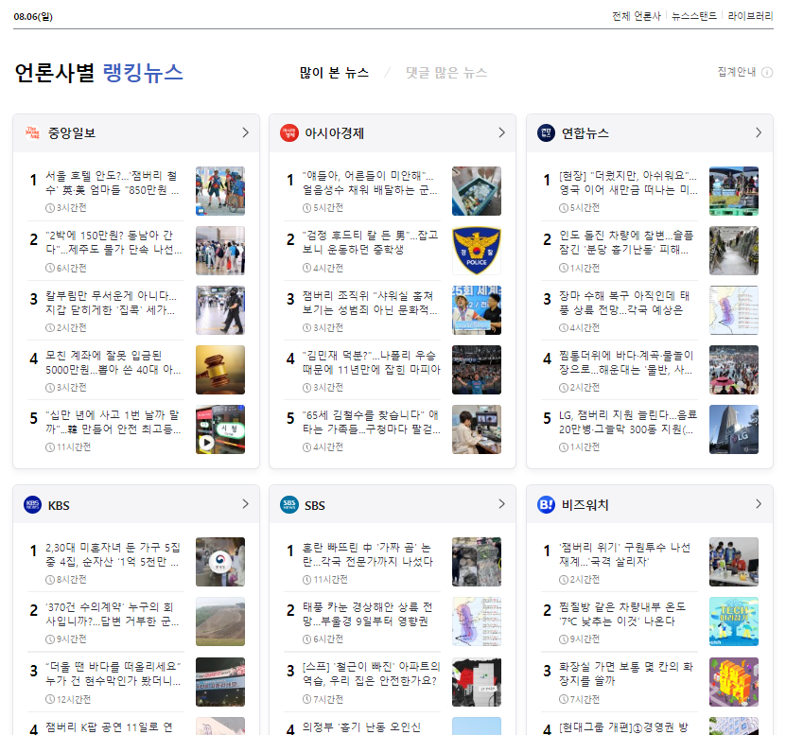Open 연합뉴스 article '장마 수해 복구 아직인데'
Image resolution: width=786 pixels, height=735 pixels.
click(x=624, y=303)
